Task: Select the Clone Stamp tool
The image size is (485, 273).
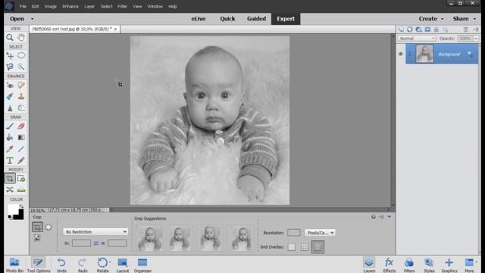Action: pos(21,96)
